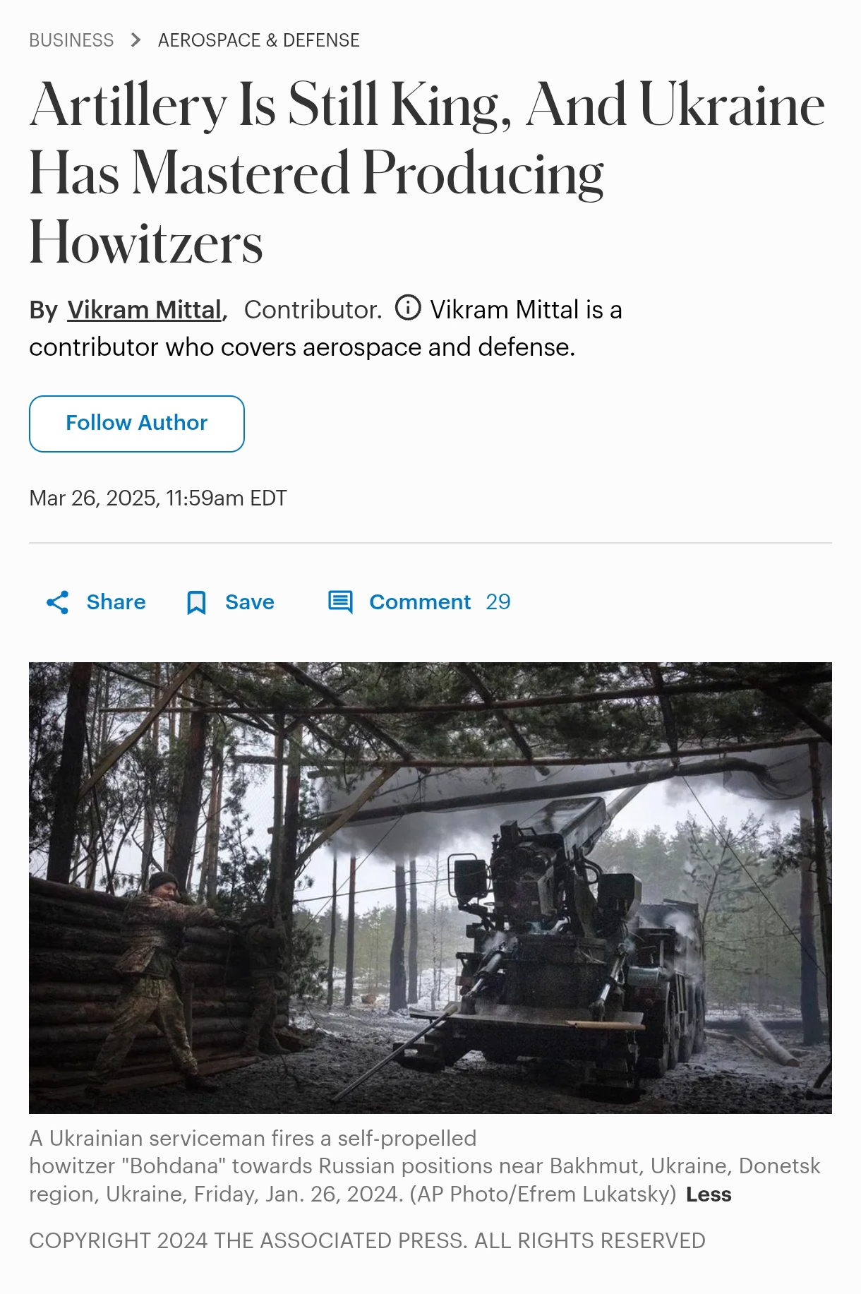Collapse the photo caption with Less
This screenshot has width=861, height=1294.
[709, 1194]
